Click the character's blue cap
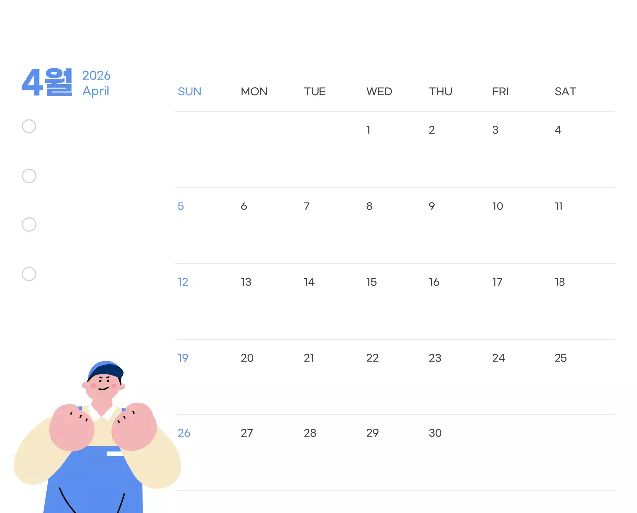637x513 pixels. tap(104, 369)
